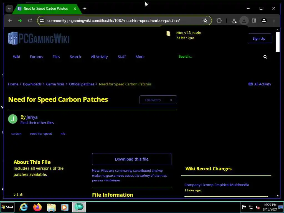The image size is (284, 213).
Task: Open author Jenya's profile link
Action: point(32,117)
